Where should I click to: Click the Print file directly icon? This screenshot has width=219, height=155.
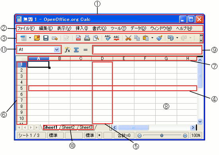(87, 38)
